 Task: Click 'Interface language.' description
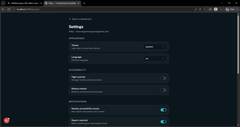[x=80, y=60]
